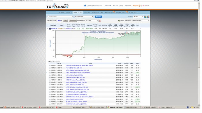Screen dimensions: 202x113
Task: Click the TopShark Pro logo
Action: 57,6
